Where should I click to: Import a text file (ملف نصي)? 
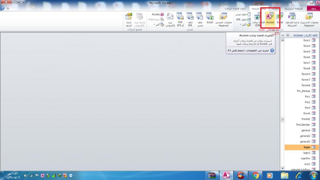coord(243,14)
